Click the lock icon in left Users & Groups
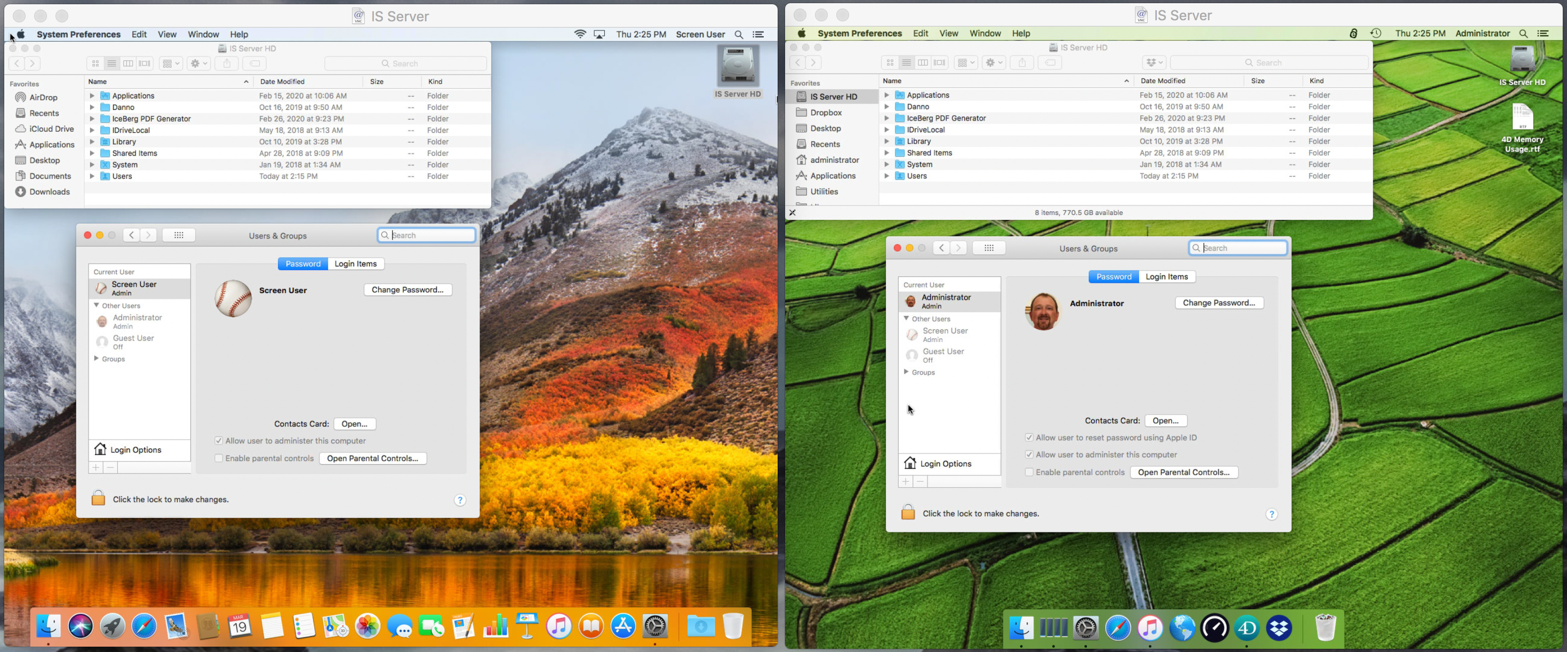Viewport: 1567px width, 652px height. [98, 498]
